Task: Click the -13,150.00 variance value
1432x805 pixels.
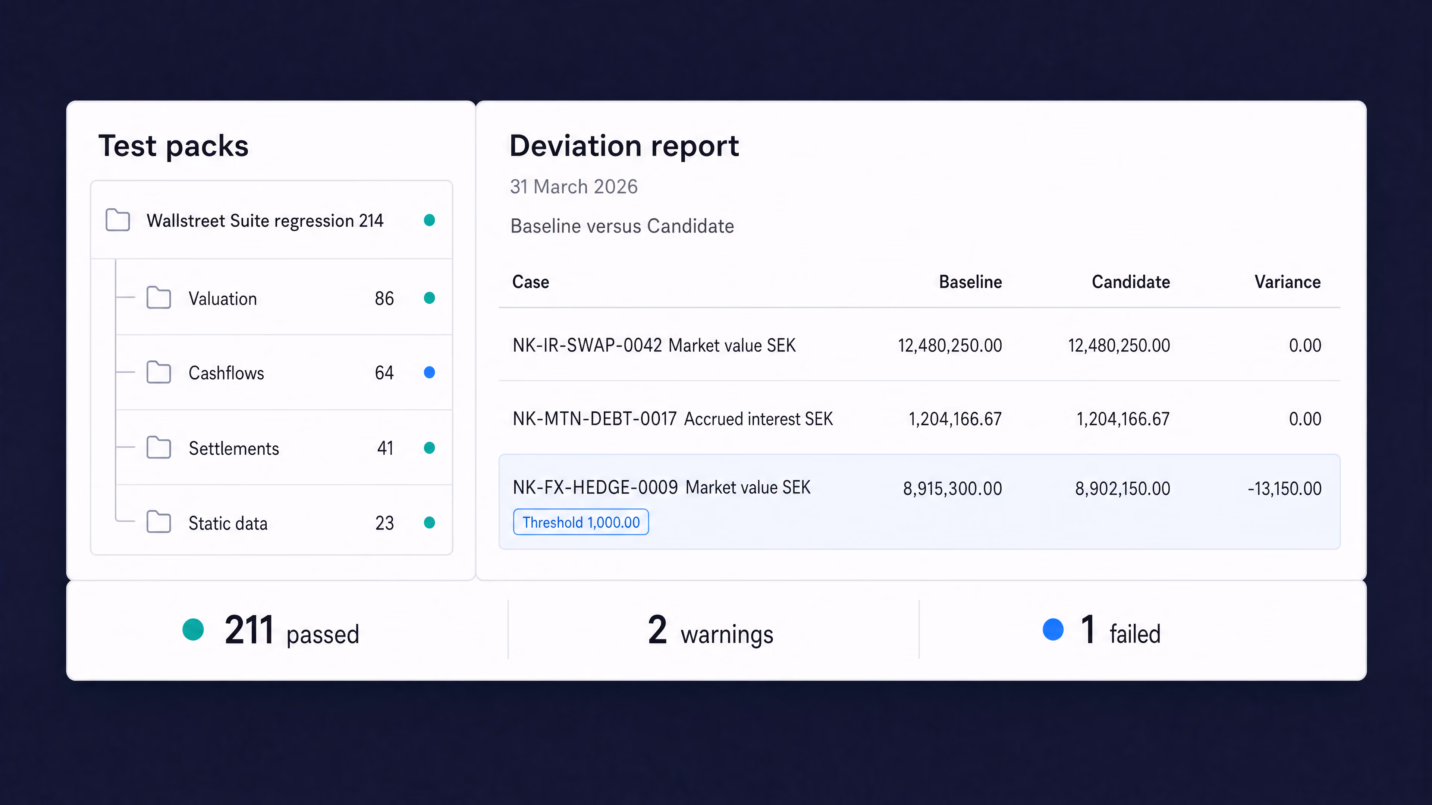Action: click(x=1284, y=488)
